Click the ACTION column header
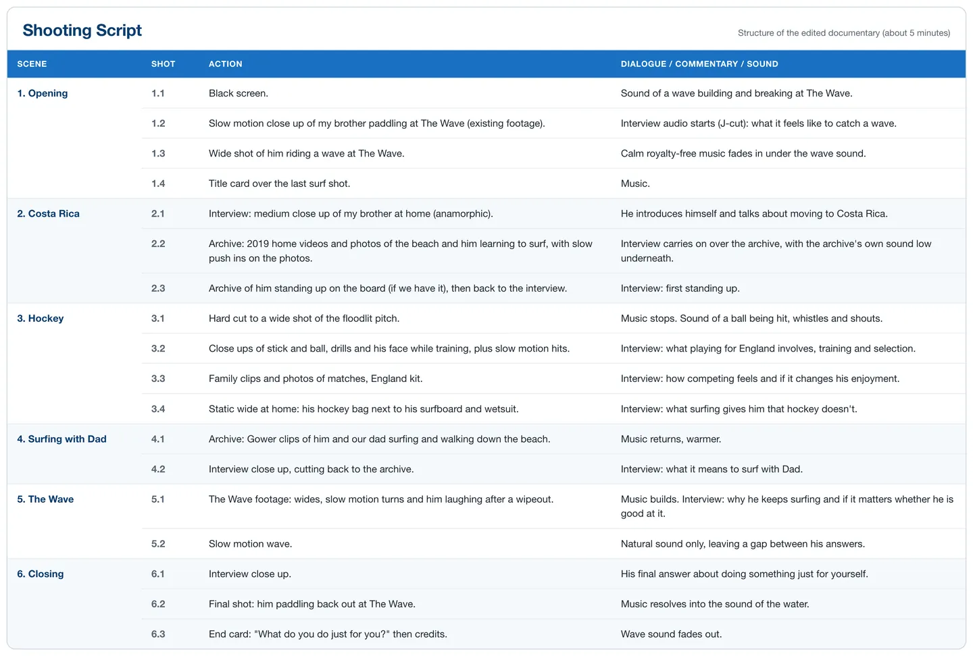Viewport: 973px width, 656px height. (226, 64)
